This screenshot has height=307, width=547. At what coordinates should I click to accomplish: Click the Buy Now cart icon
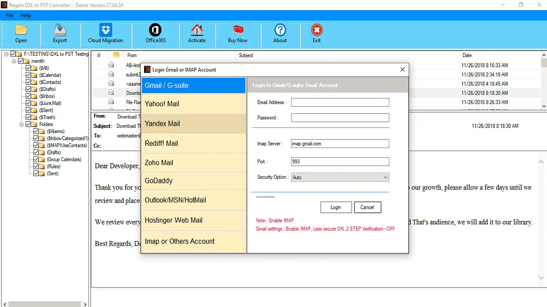pyautogui.click(x=238, y=30)
